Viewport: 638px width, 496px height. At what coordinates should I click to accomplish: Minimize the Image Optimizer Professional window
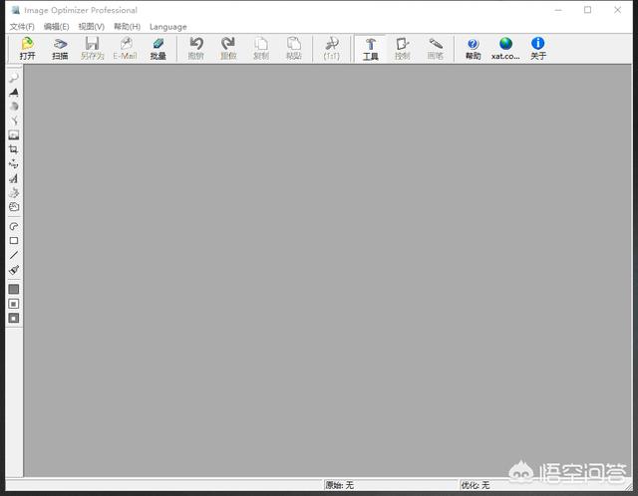point(558,10)
